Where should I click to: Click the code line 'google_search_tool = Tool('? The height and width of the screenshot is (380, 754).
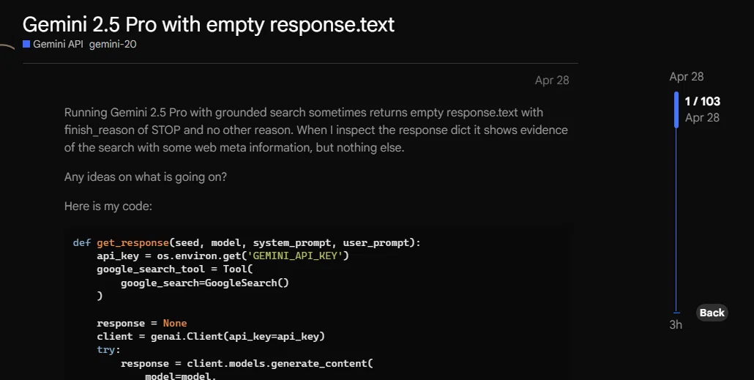pyautogui.click(x=175, y=269)
